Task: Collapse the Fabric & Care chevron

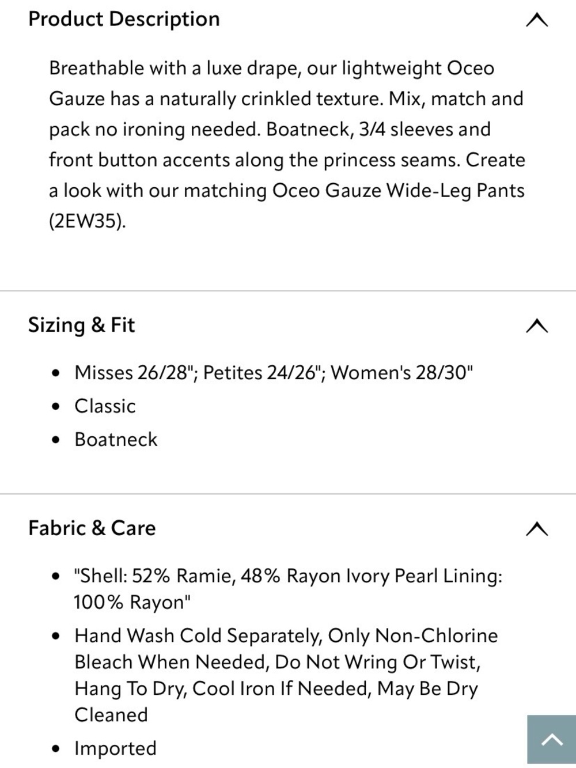Action: 537,528
